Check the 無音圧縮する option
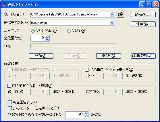 click(10, 102)
